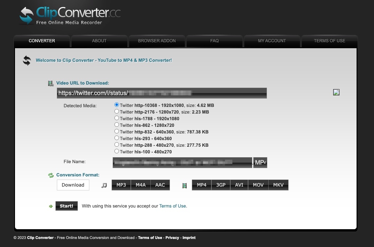Open the Terms of Use link near Start
The height and width of the screenshot is (247, 374).
point(172,206)
